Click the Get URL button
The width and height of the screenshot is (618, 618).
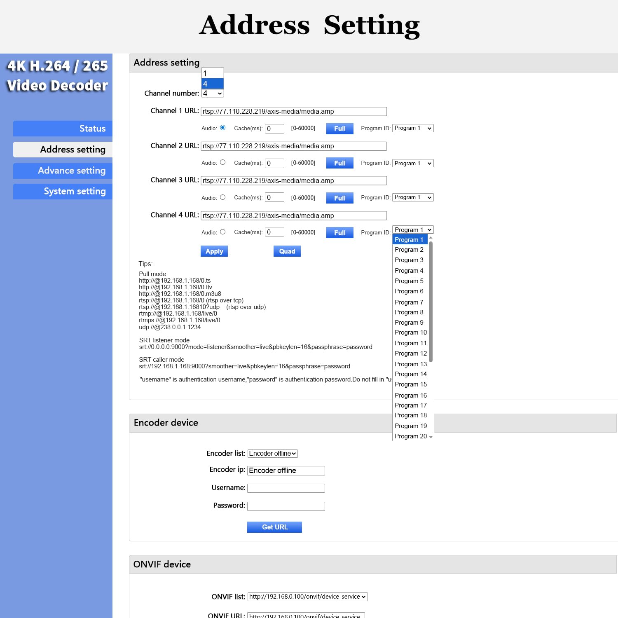click(x=274, y=527)
